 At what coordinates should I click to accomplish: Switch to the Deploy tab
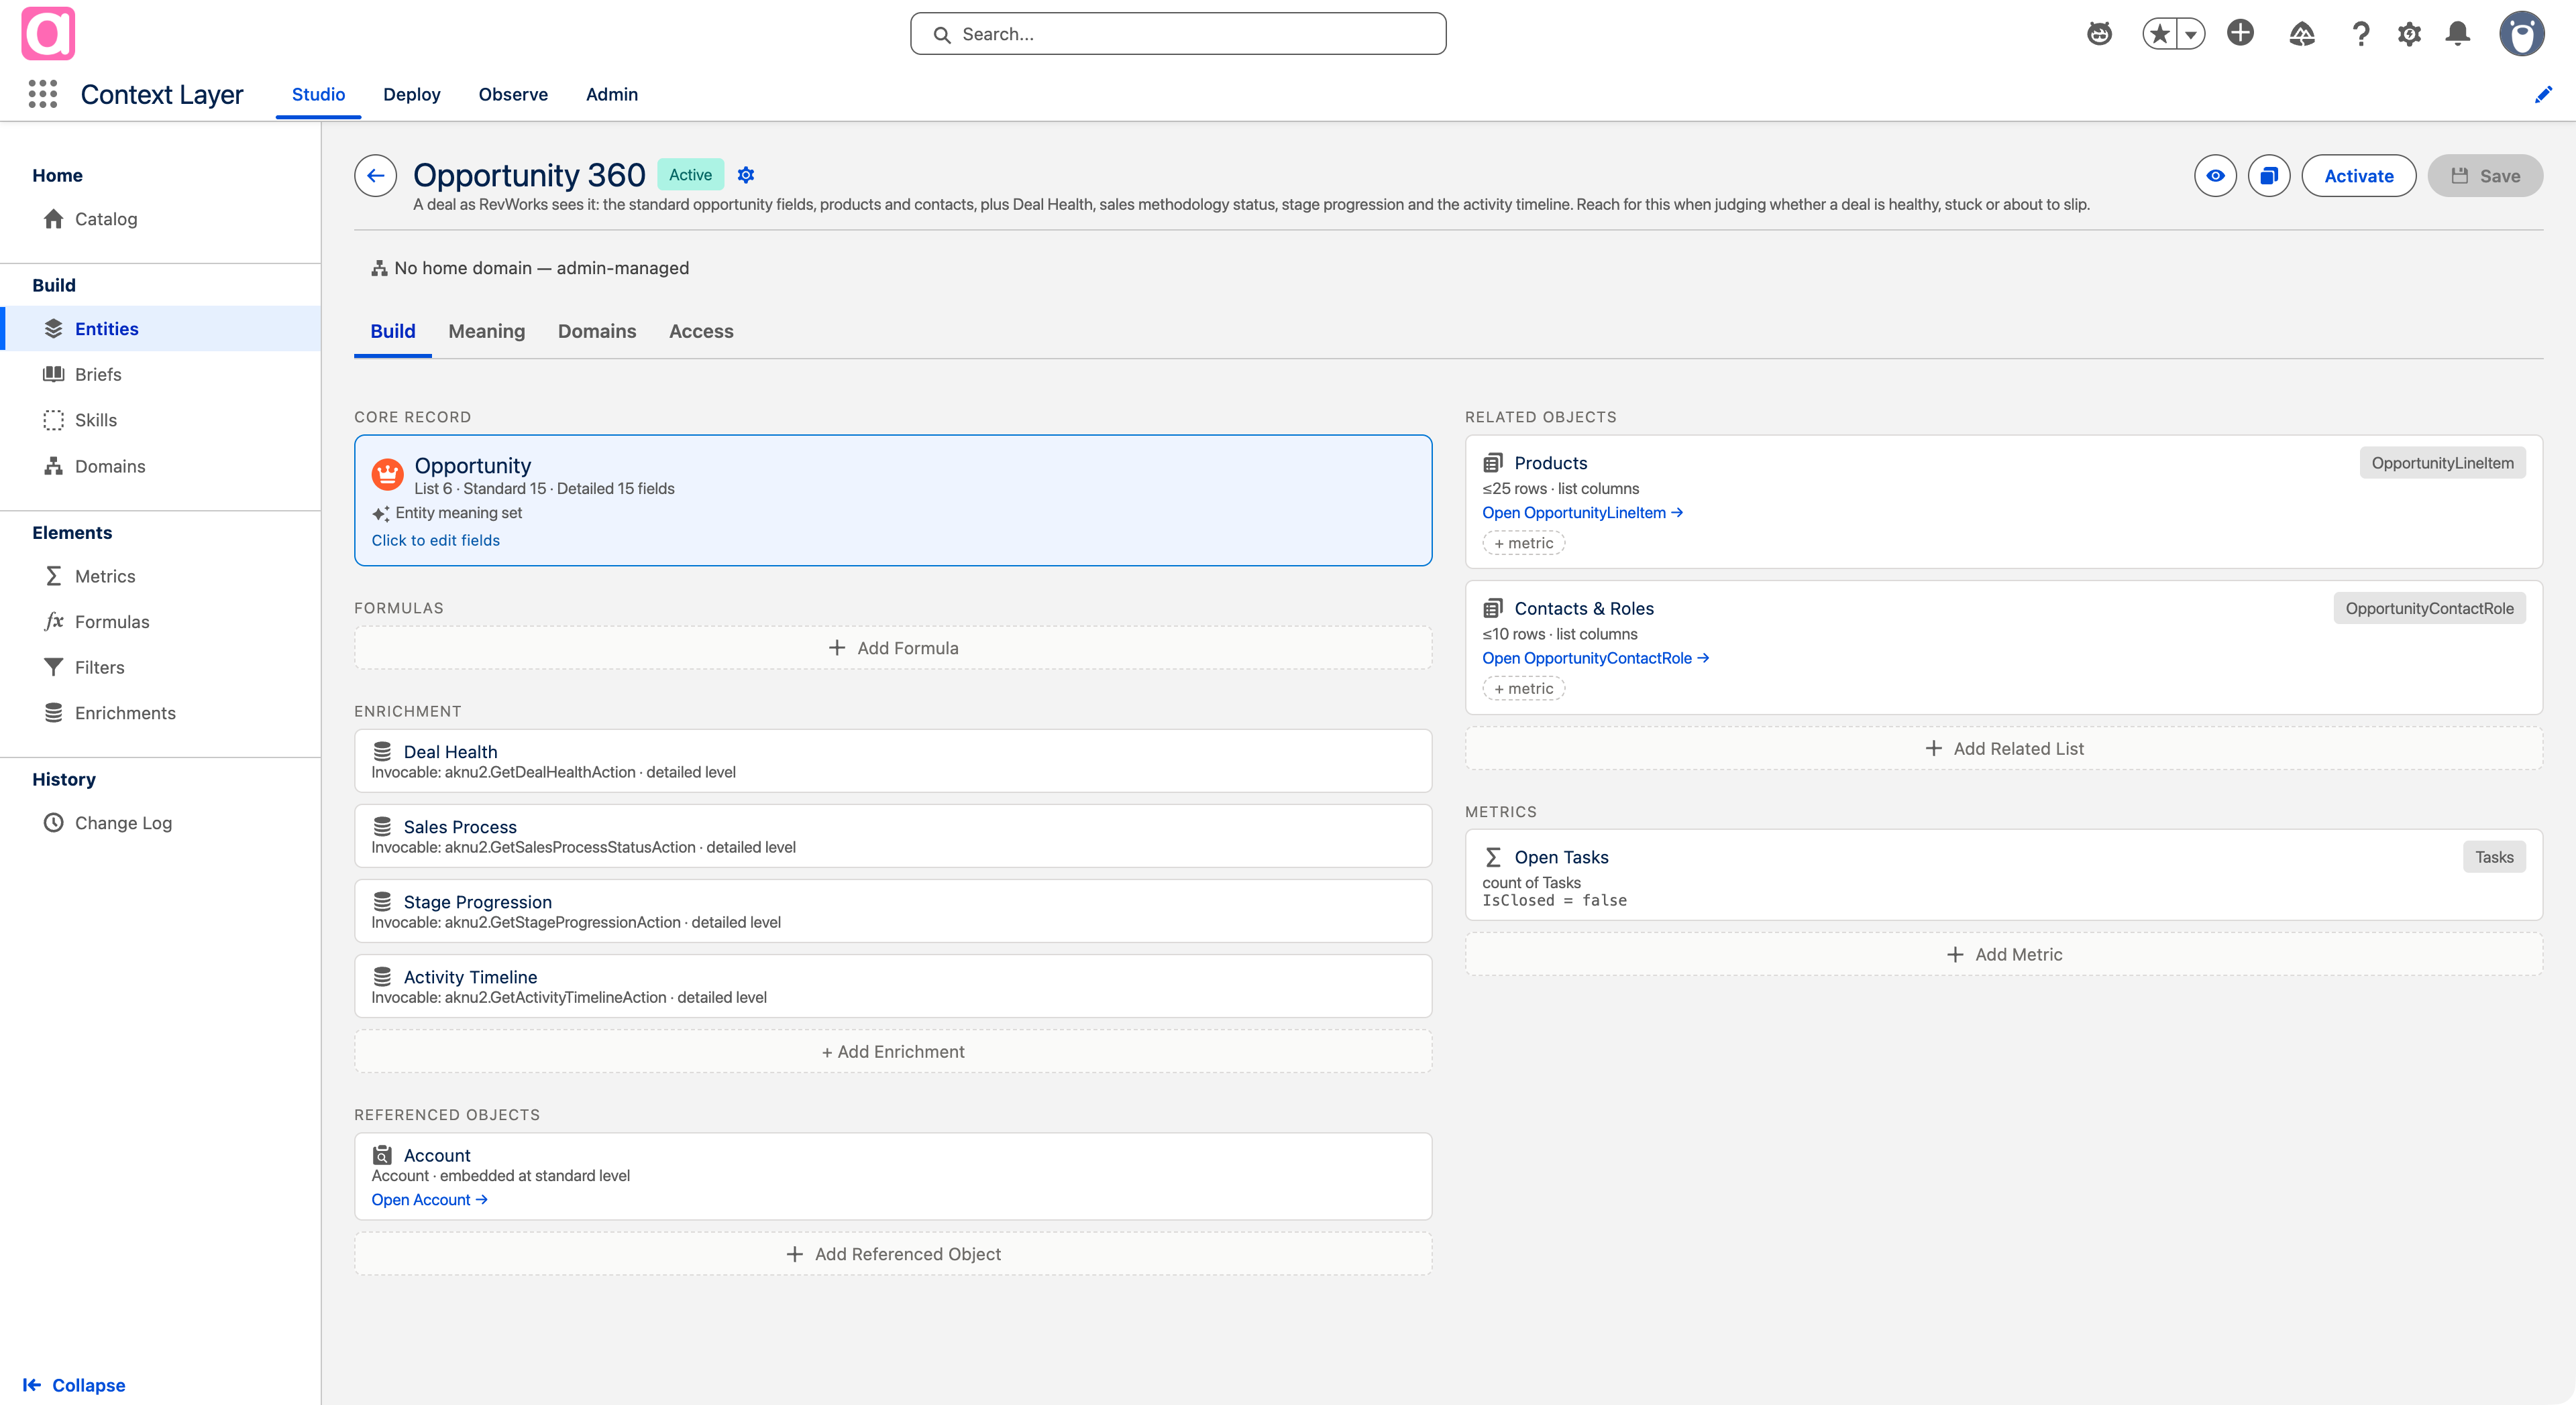[x=412, y=94]
